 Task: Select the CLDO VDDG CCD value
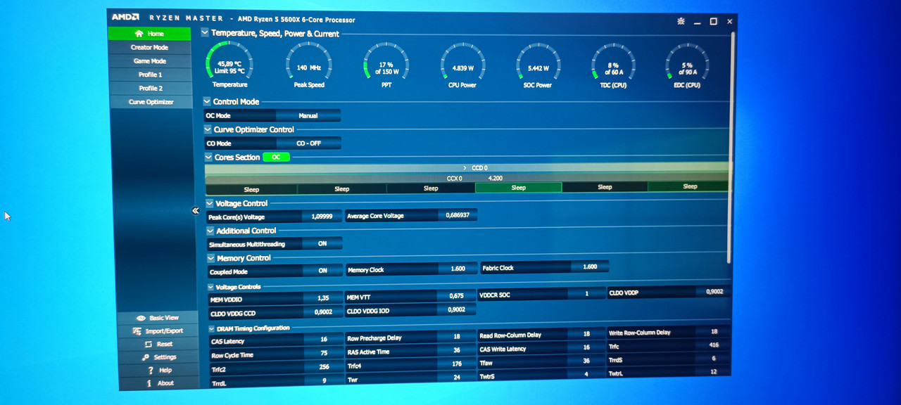[x=322, y=311]
